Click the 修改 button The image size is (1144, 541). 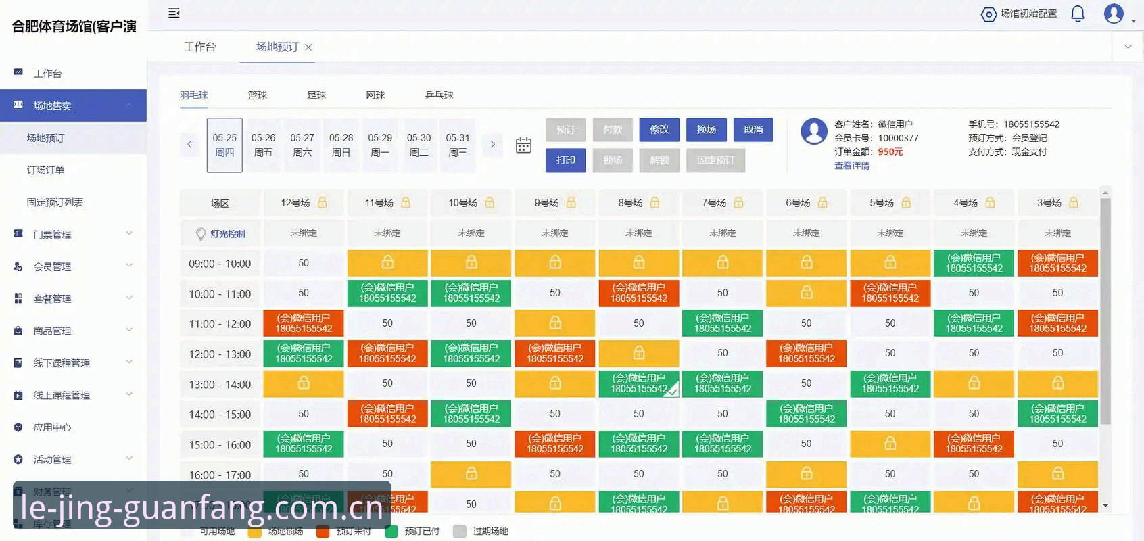[659, 129]
